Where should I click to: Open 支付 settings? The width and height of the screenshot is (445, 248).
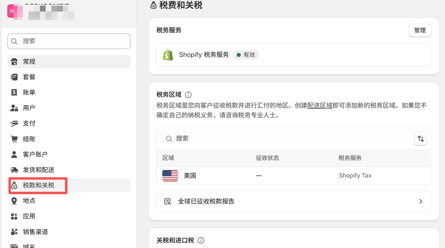(x=69, y=123)
